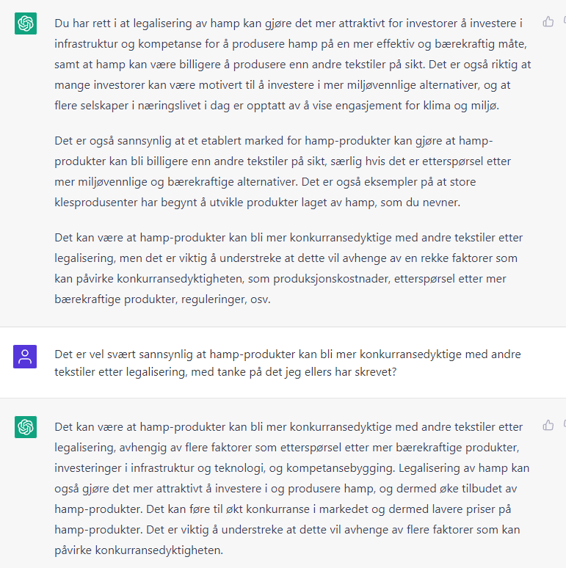Click the phrase "Legalisering av hamp kan" in the last reply

point(464,468)
